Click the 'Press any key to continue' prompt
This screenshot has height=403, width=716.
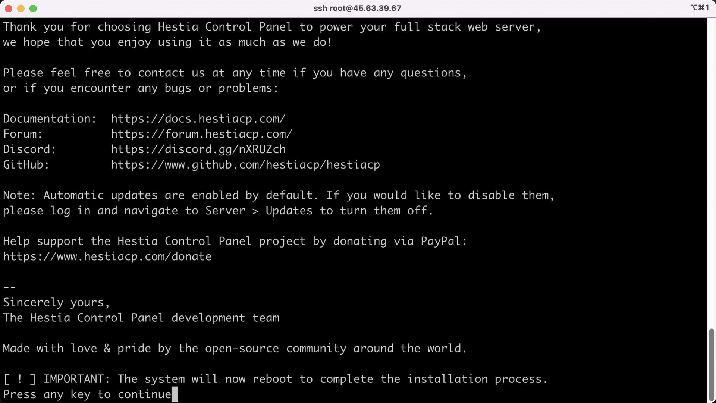click(x=87, y=394)
